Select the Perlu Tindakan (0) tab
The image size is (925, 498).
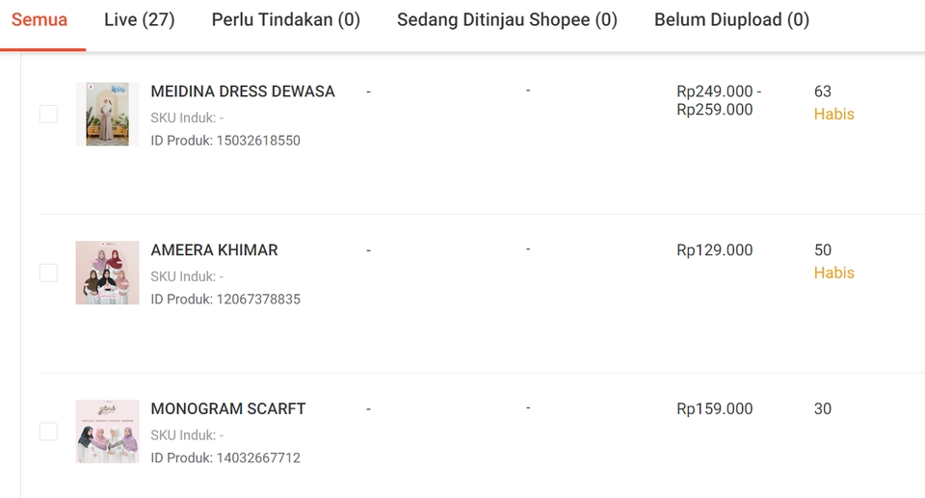tap(286, 20)
